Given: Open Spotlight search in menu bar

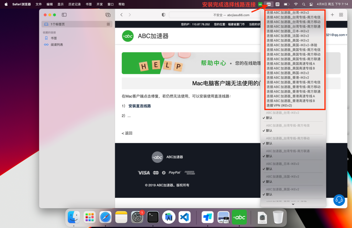Looking at the screenshot, I should click(x=304, y=4).
